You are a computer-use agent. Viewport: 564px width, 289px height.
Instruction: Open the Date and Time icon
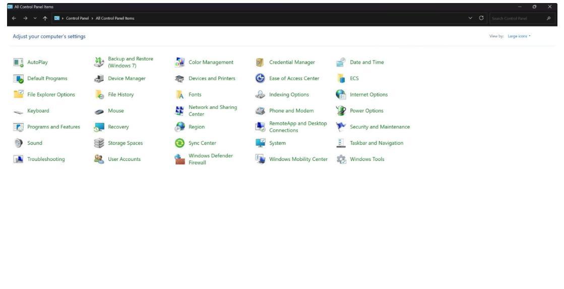click(x=341, y=62)
